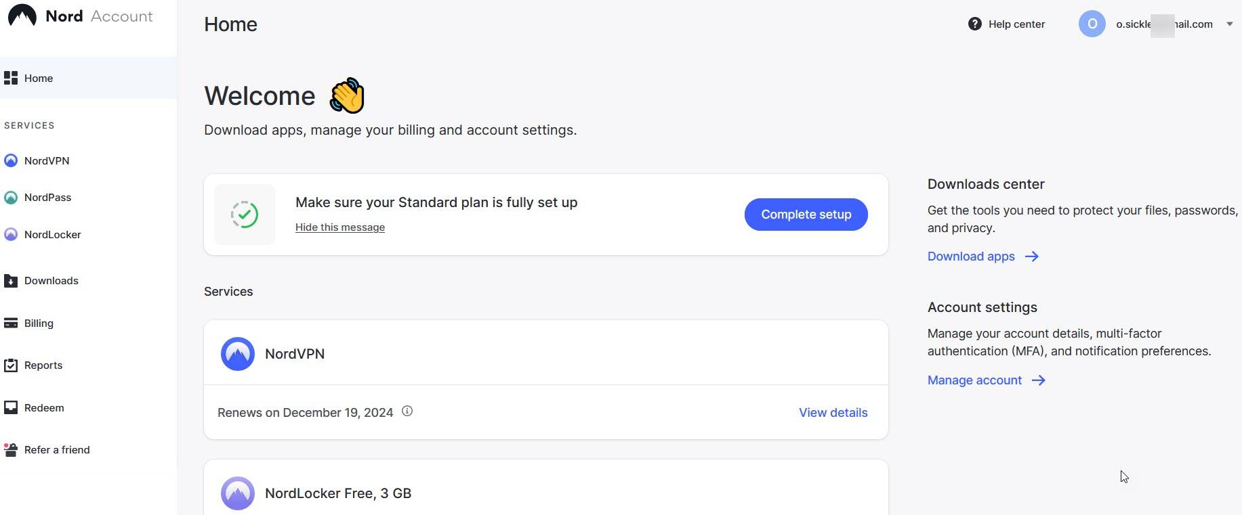Click the renewal date info icon
1242x515 pixels.
[407, 411]
